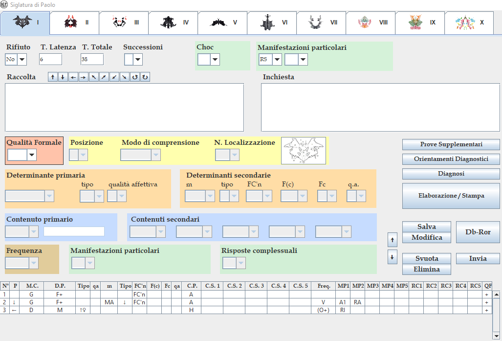Viewport: 502px width, 341px height.
Task: Click the Modifica button
Action: pyautogui.click(x=427, y=237)
